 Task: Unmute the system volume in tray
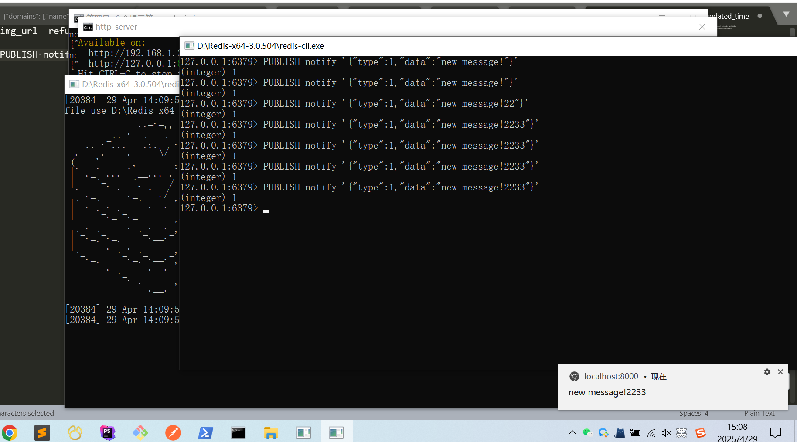[666, 433]
